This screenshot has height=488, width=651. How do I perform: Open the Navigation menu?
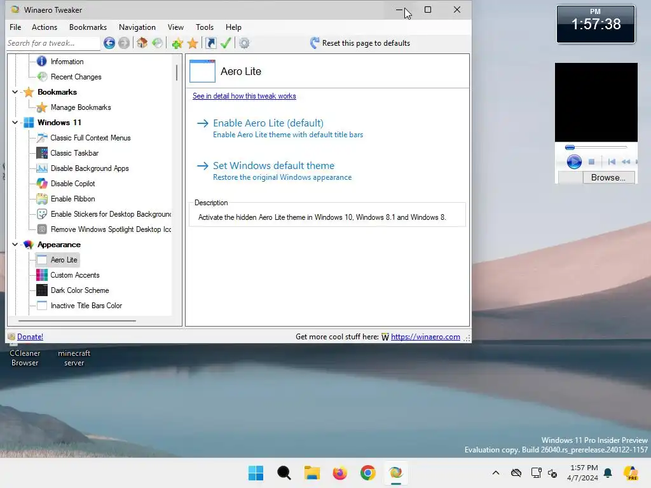(x=137, y=27)
